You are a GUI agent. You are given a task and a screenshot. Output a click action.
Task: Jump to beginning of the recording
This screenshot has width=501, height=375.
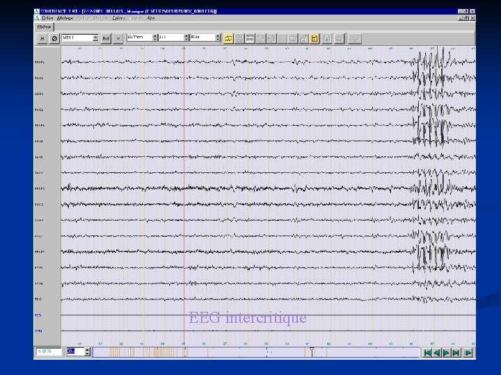coord(427,353)
